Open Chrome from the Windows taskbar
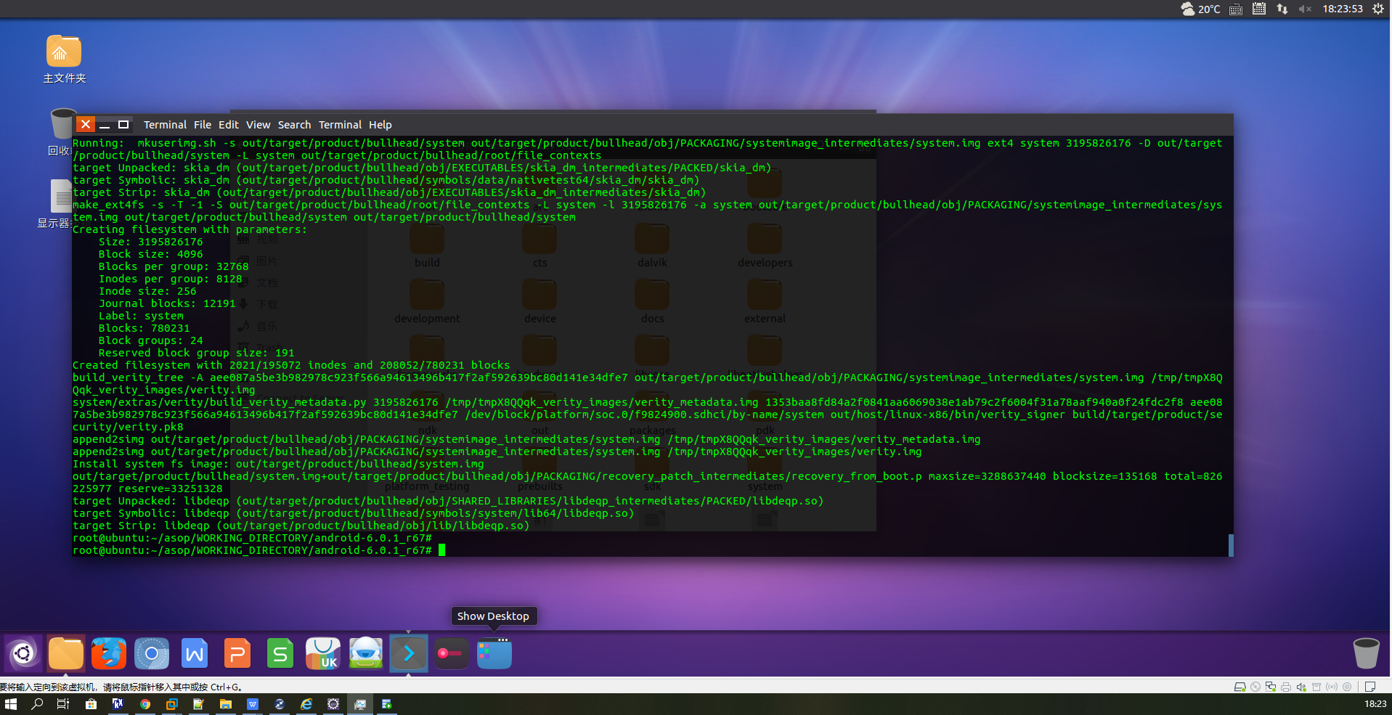Viewport: 1392px width, 715px height. point(145,704)
